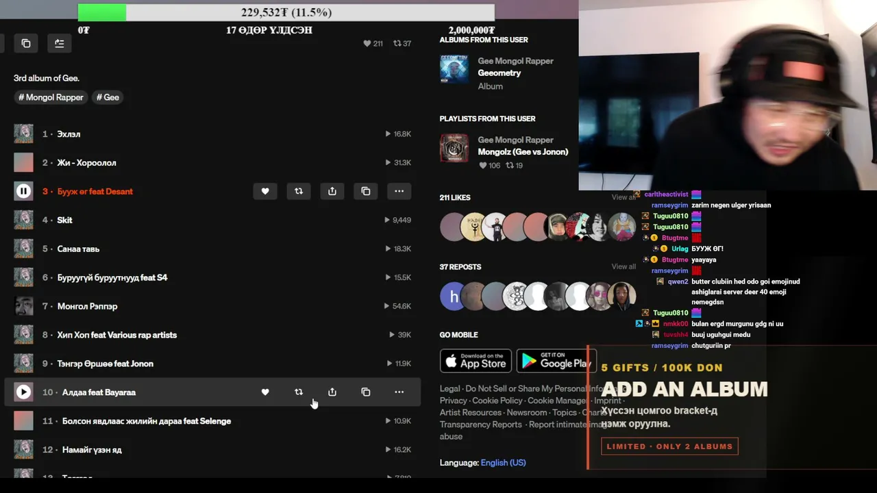Repost track 10 Алдаа feat Bayaraa

click(299, 392)
